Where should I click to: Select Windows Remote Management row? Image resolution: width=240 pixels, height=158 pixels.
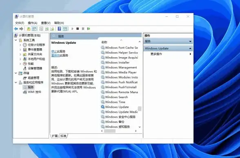119,92
